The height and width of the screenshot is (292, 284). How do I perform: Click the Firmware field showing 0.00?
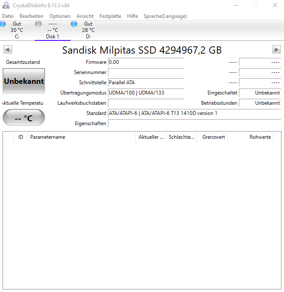[146, 62]
